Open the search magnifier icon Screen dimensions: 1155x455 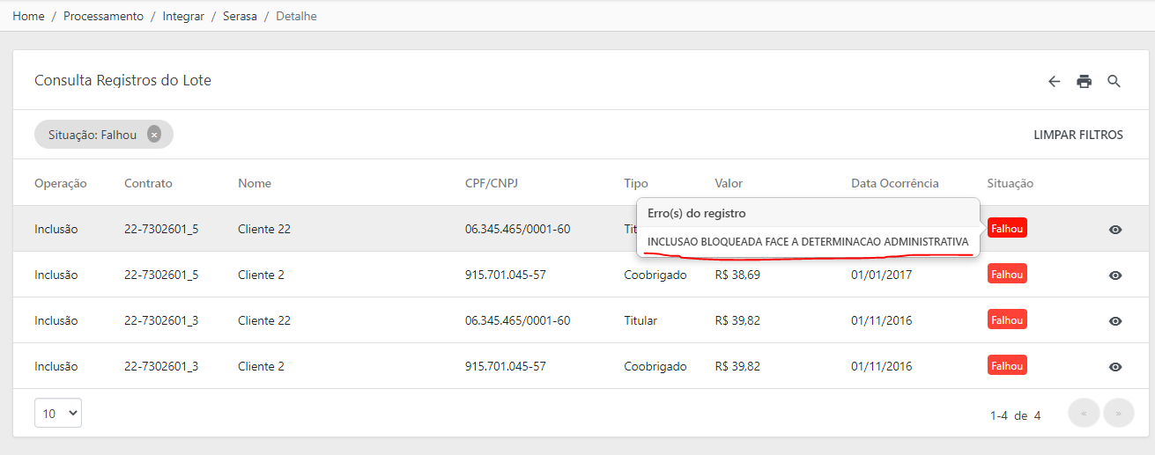pyautogui.click(x=1114, y=81)
